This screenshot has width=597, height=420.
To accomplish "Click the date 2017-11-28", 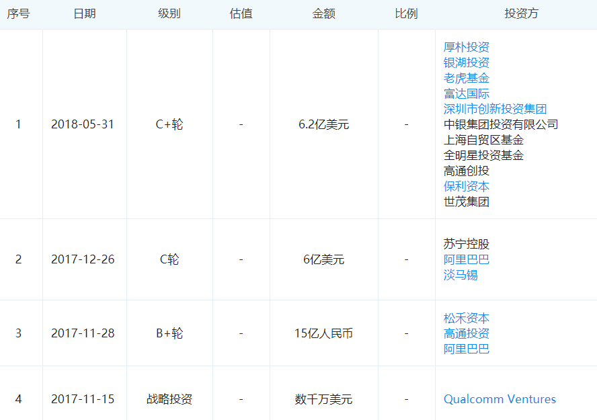I will point(83,333).
